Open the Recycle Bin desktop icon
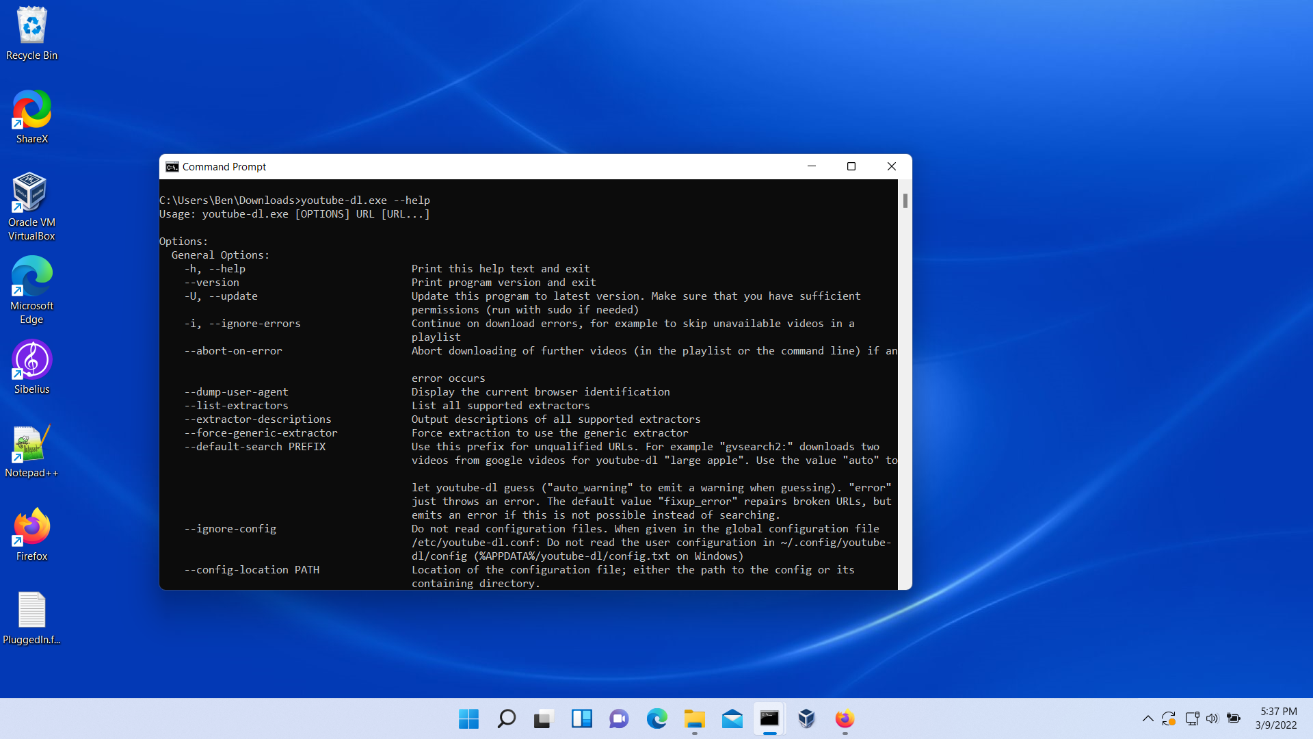Screen dimensions: 1313x739 (31, 33)
